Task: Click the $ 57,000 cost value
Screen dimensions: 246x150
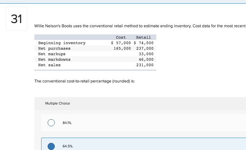Action: click(x=121, y=43)
